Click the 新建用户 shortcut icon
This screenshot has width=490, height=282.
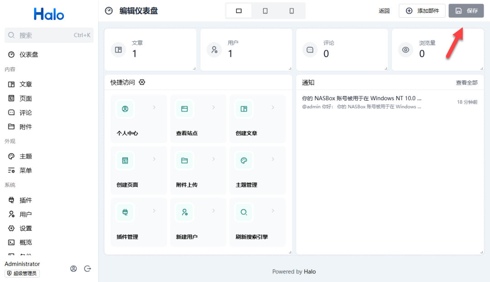184,212
